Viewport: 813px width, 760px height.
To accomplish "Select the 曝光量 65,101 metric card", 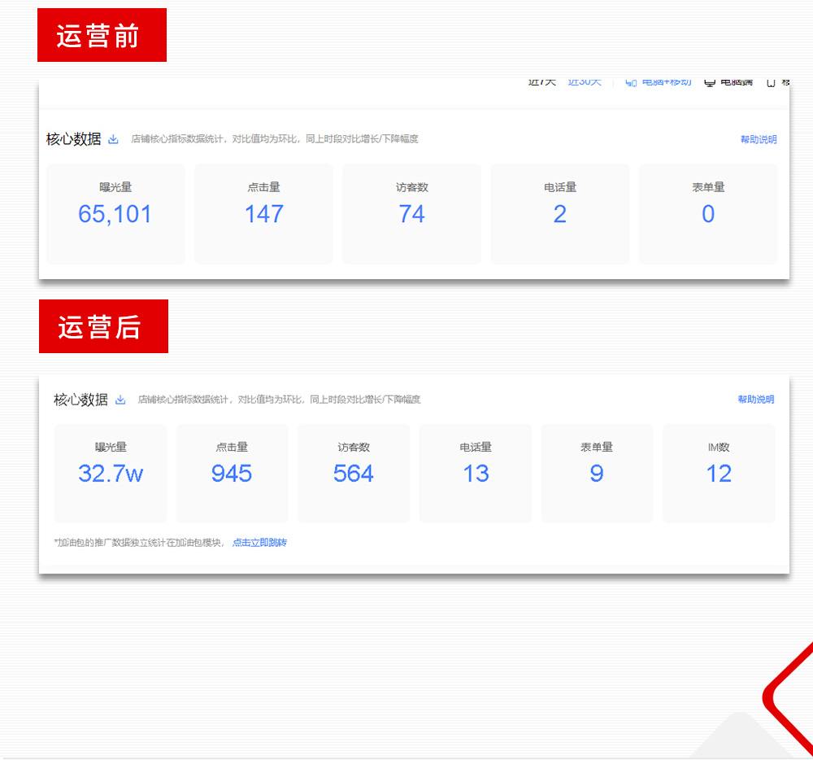I will tap(115, 213).
